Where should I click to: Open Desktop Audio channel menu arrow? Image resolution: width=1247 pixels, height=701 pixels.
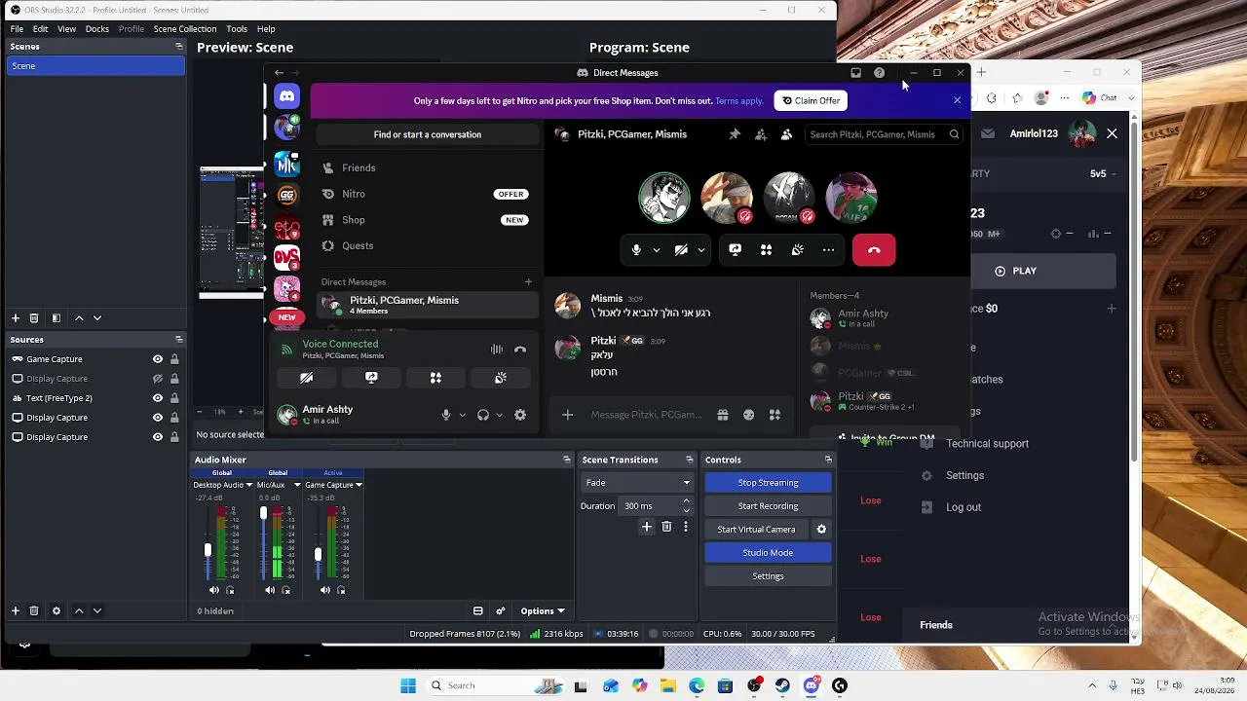point(249,485)
